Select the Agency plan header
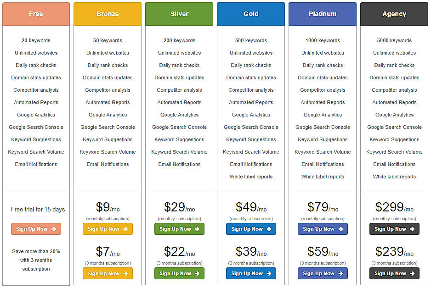431x288 pixels. pyautogui.click(x=394, y=14)
